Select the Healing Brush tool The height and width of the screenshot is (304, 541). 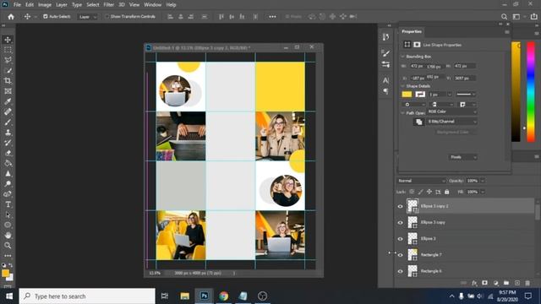point(8,111)
